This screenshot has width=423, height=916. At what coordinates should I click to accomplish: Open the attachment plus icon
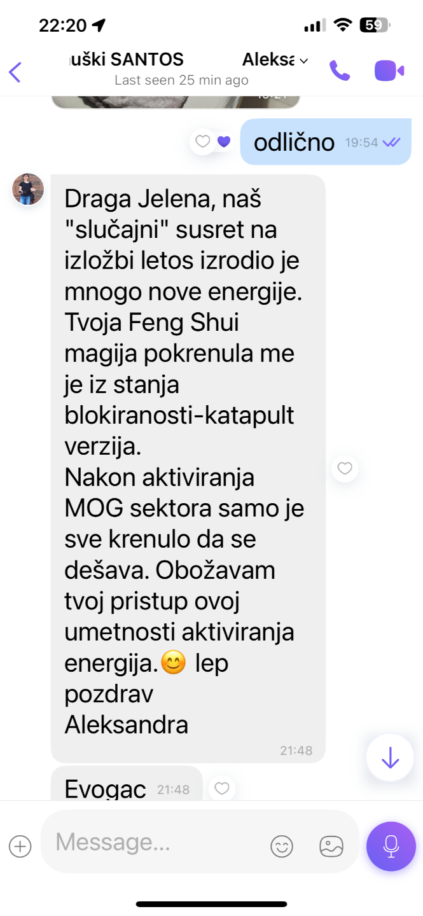pos(20,846)
